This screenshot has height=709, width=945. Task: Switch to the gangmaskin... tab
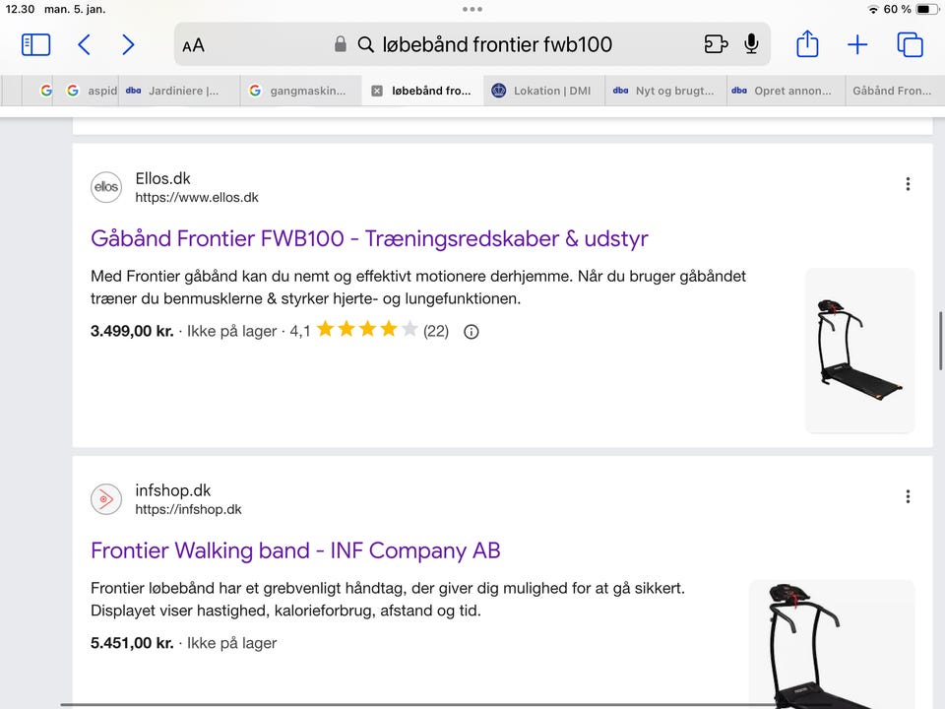301,91
